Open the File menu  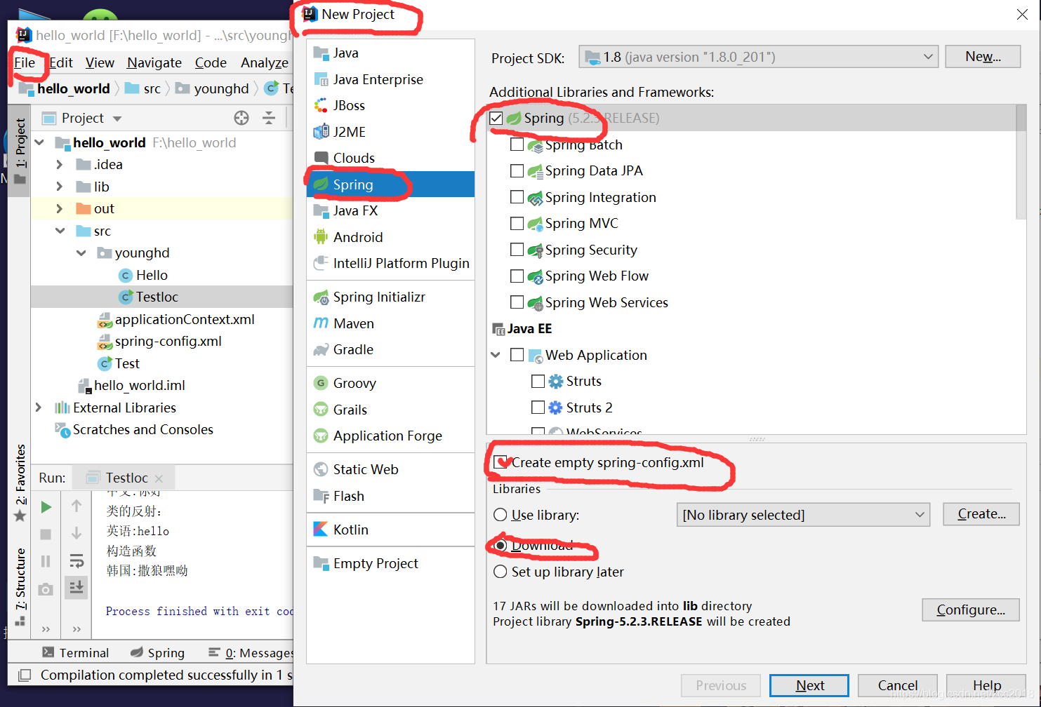click(x=25, y=62)
